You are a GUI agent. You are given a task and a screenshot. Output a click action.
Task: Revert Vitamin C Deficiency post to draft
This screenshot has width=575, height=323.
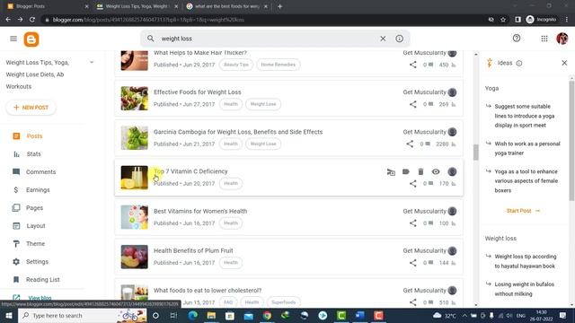point(391,171)
